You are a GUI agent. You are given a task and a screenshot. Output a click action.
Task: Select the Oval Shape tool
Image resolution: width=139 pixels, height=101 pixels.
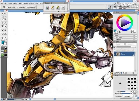coord(6,24)
